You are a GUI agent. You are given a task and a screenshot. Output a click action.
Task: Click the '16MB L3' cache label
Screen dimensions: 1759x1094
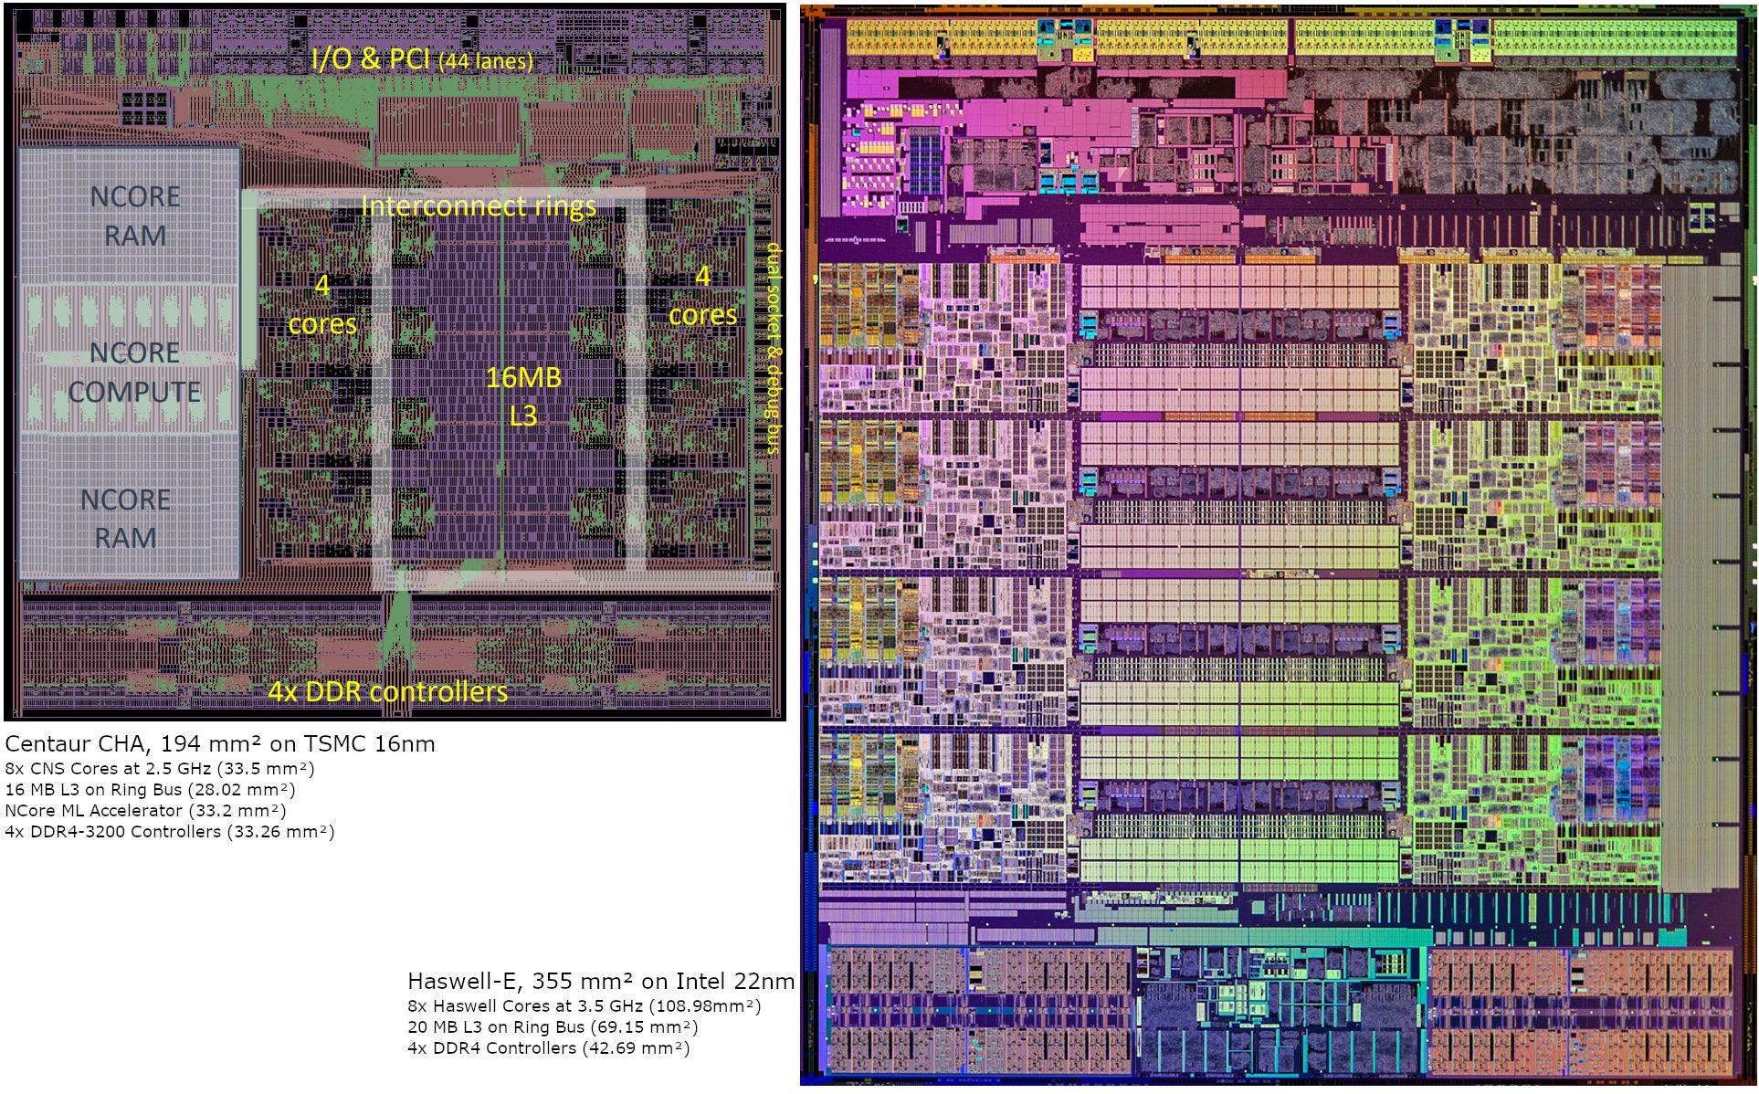[523, 396]
